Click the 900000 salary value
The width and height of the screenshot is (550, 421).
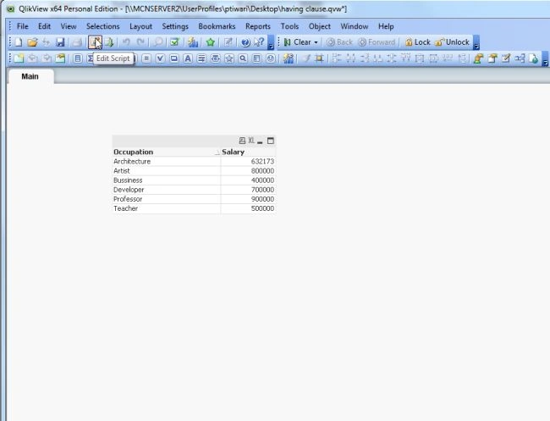click(x=262, y=199)
